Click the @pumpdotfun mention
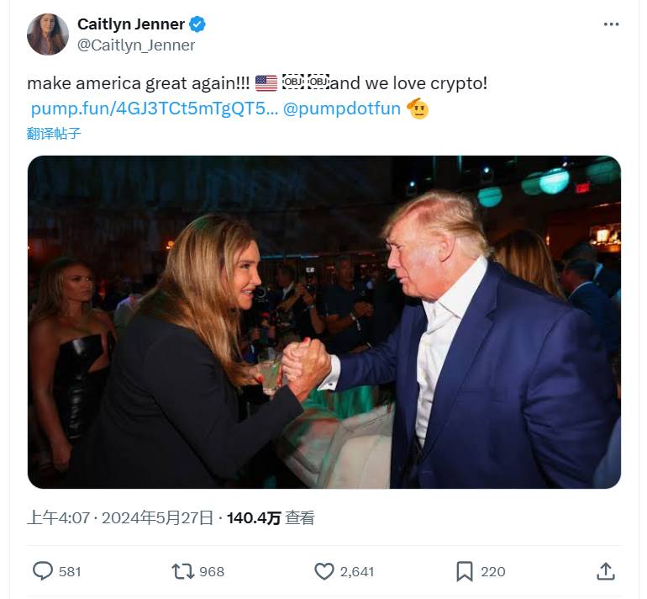647x599 pixels. click(342, 109)
